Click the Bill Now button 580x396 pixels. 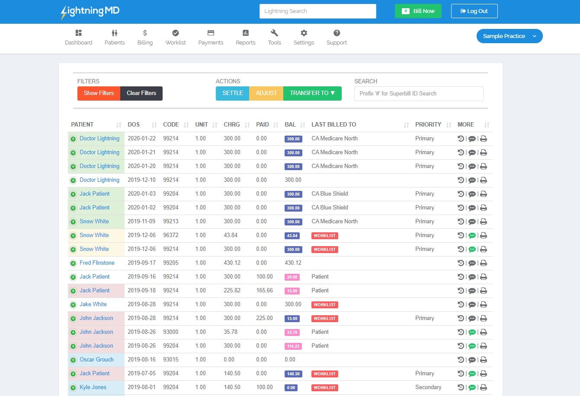[418, 11]
